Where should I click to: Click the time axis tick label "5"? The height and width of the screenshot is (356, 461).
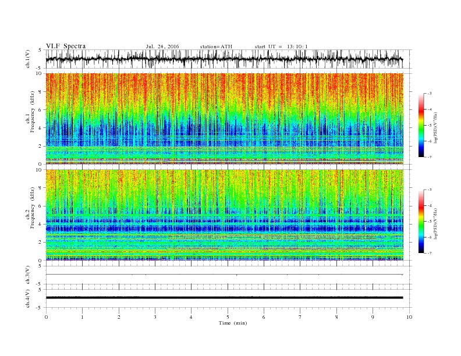tap(228, 317)
